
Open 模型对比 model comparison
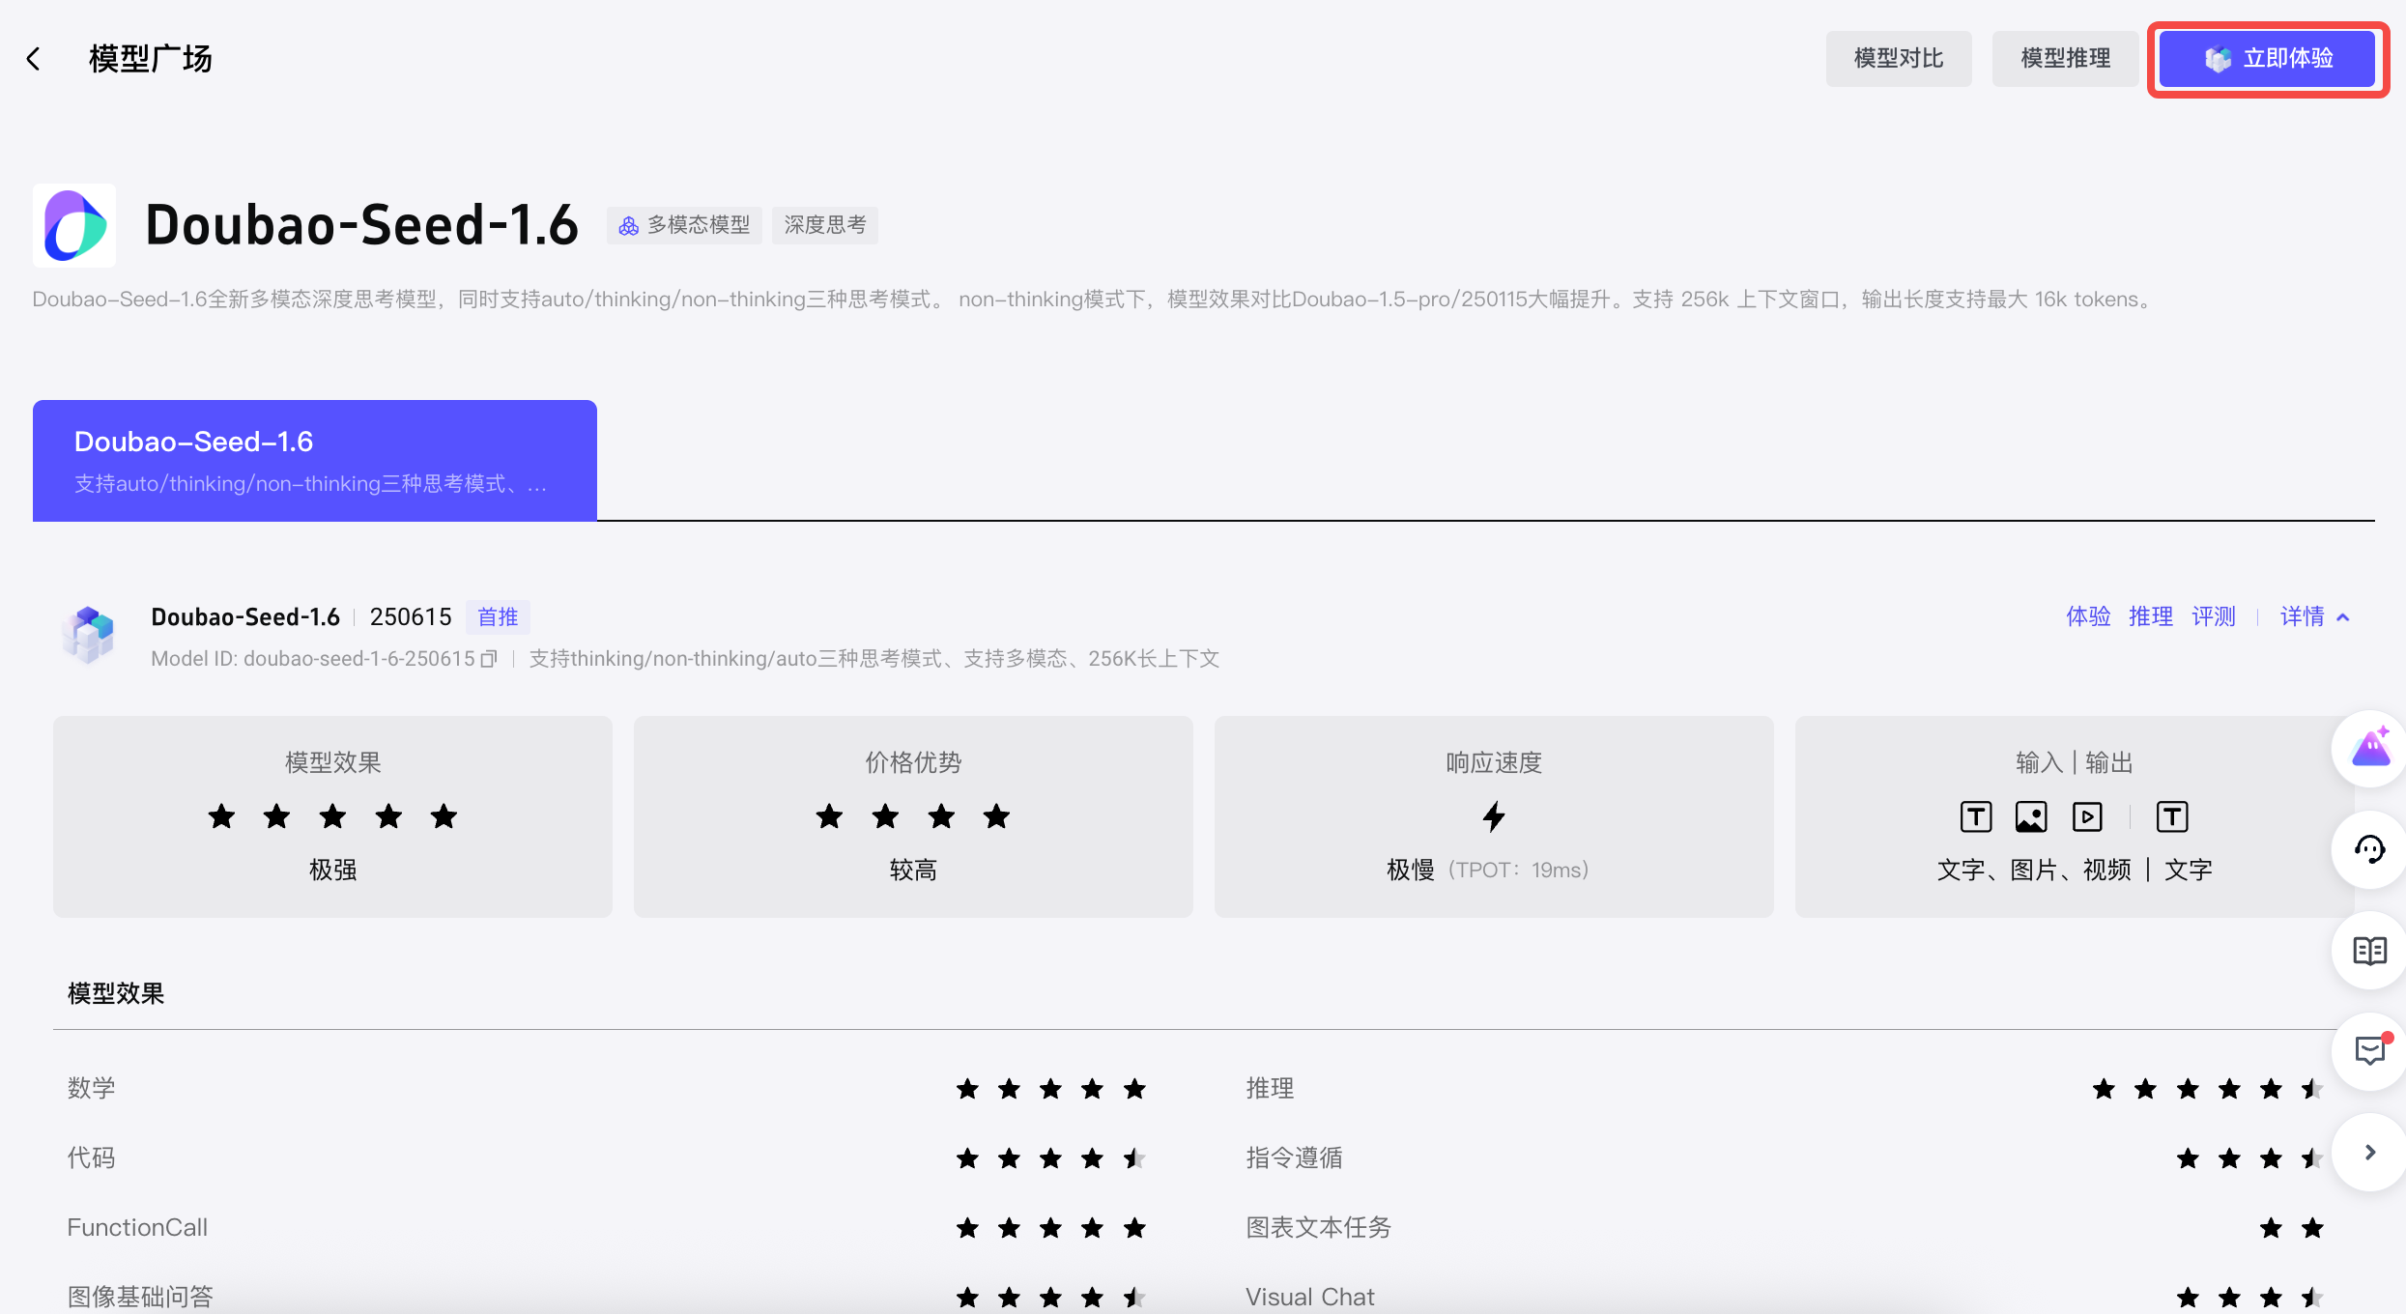(x=1899, y=59)
